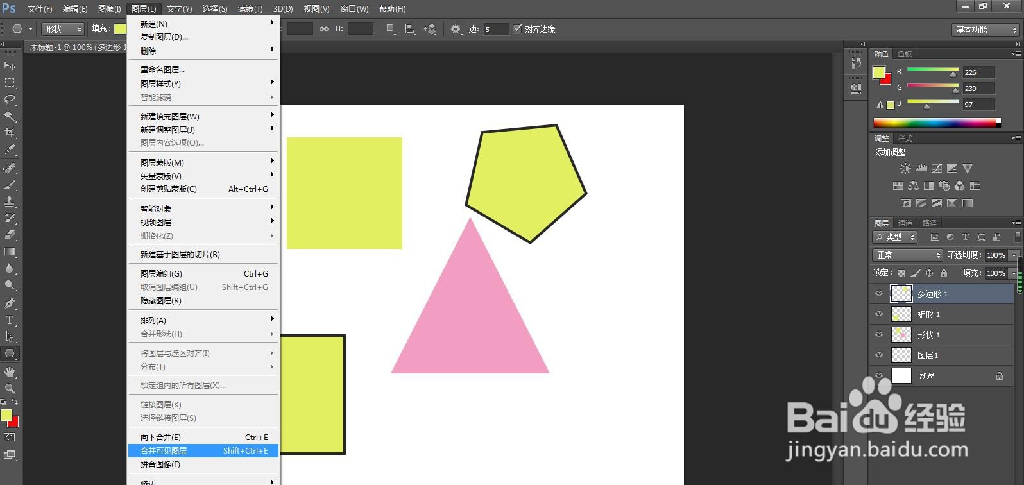This screenshot has height=485, width=1024.
Task: Open the 形状 tool mode dropdown
Action: click(x=64, y=29)
